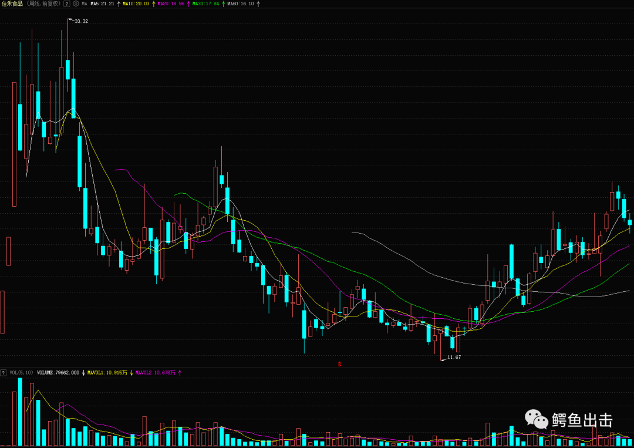This screenshot has width=634, height=448.
Task: Select the MA60:16.10 indicator value
Action: point(241,4)
